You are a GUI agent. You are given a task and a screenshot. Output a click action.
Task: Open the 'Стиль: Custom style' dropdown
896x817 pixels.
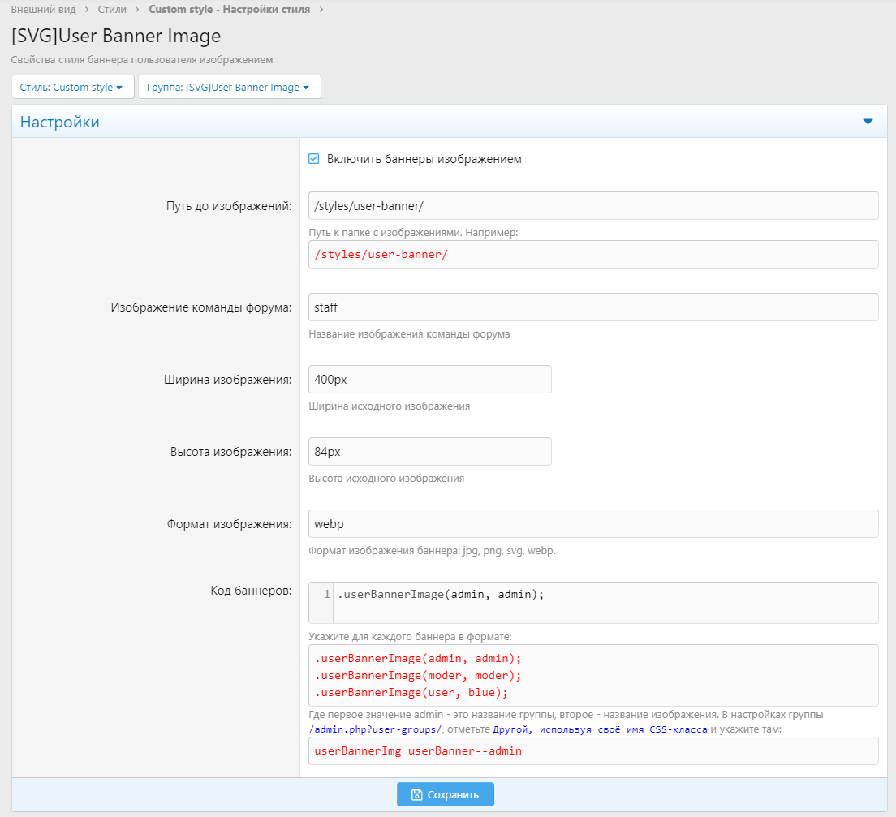[x=71, y=88]
